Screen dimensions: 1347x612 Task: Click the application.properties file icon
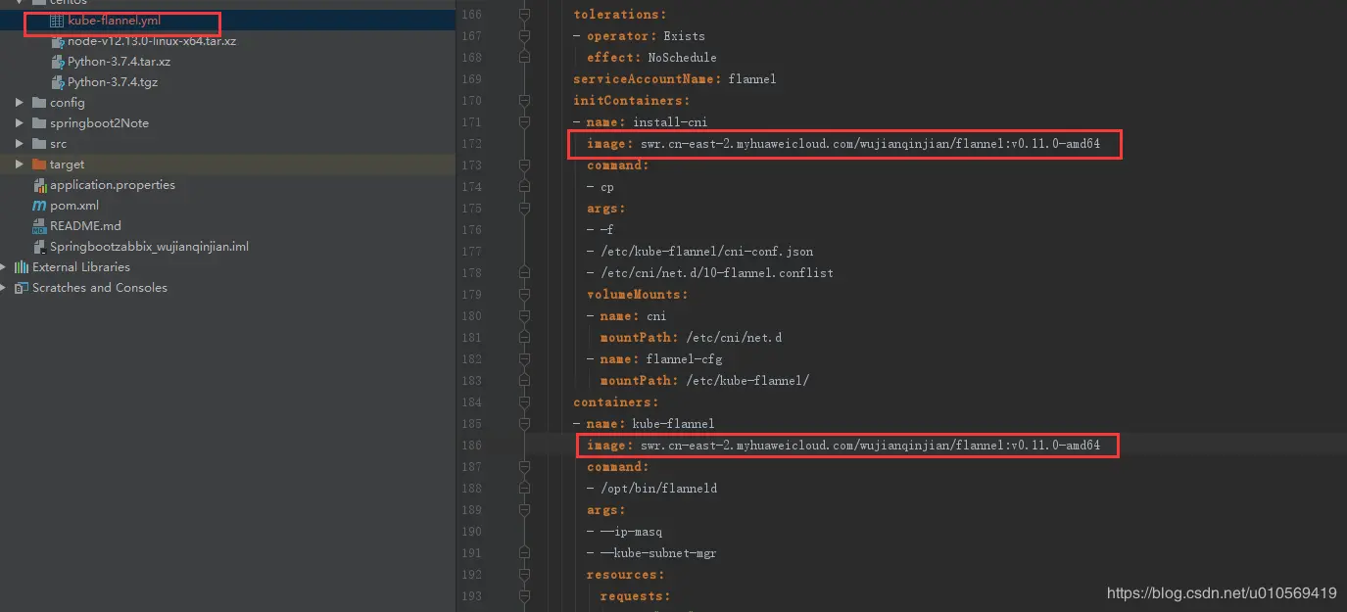click(39, 185)
